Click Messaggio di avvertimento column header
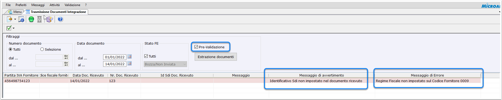 [x=322, y=75]
